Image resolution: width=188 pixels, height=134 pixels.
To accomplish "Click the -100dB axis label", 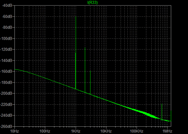I will (6, 39).
